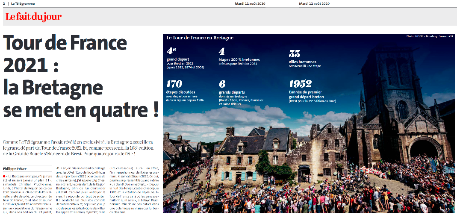Click the photo credit text in the image corner
This screenshot has height=215, width=457.
pos(429,37)
